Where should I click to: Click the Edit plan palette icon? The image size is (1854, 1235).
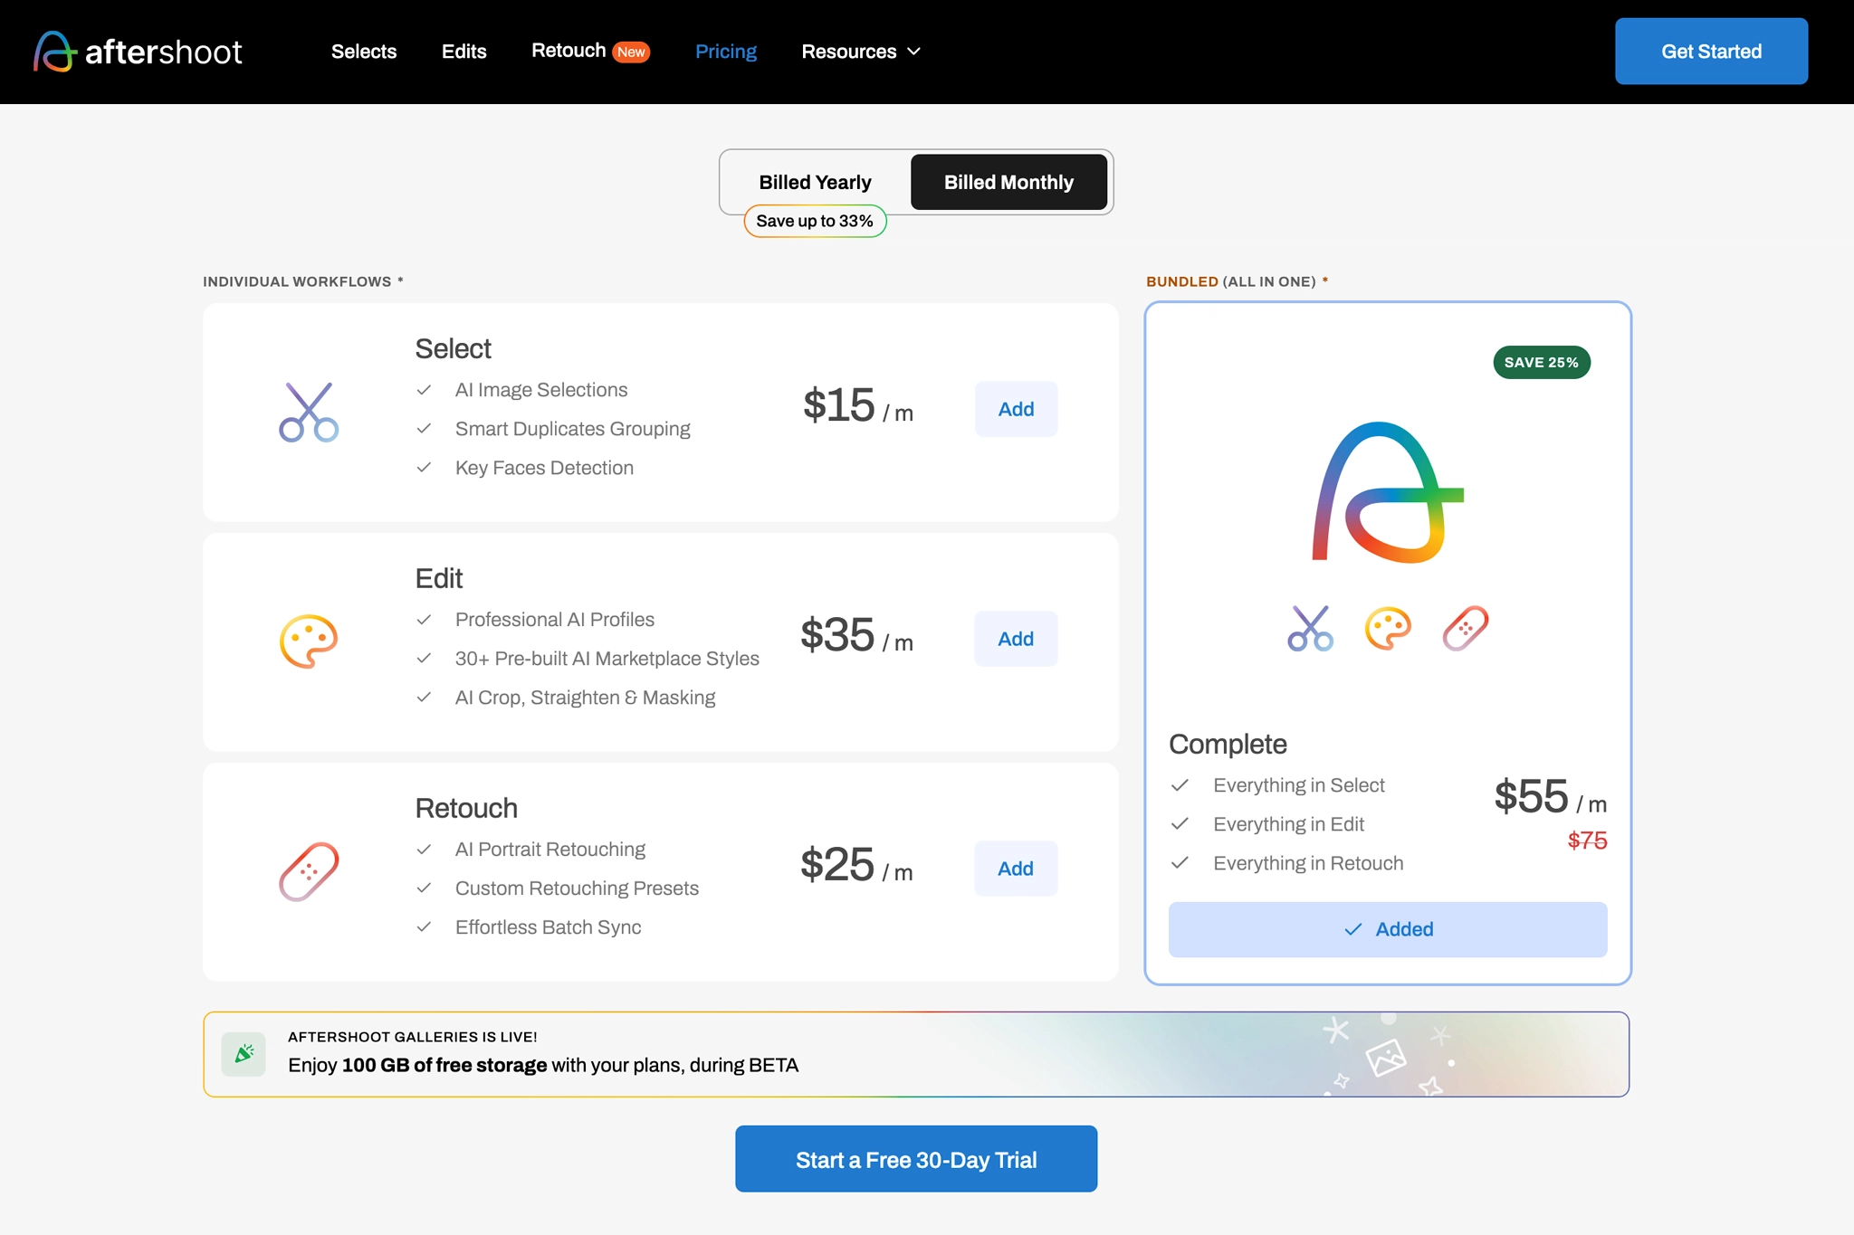point(309,641)
